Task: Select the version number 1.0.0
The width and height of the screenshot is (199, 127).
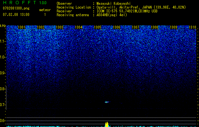Action: tap(43, 3)
